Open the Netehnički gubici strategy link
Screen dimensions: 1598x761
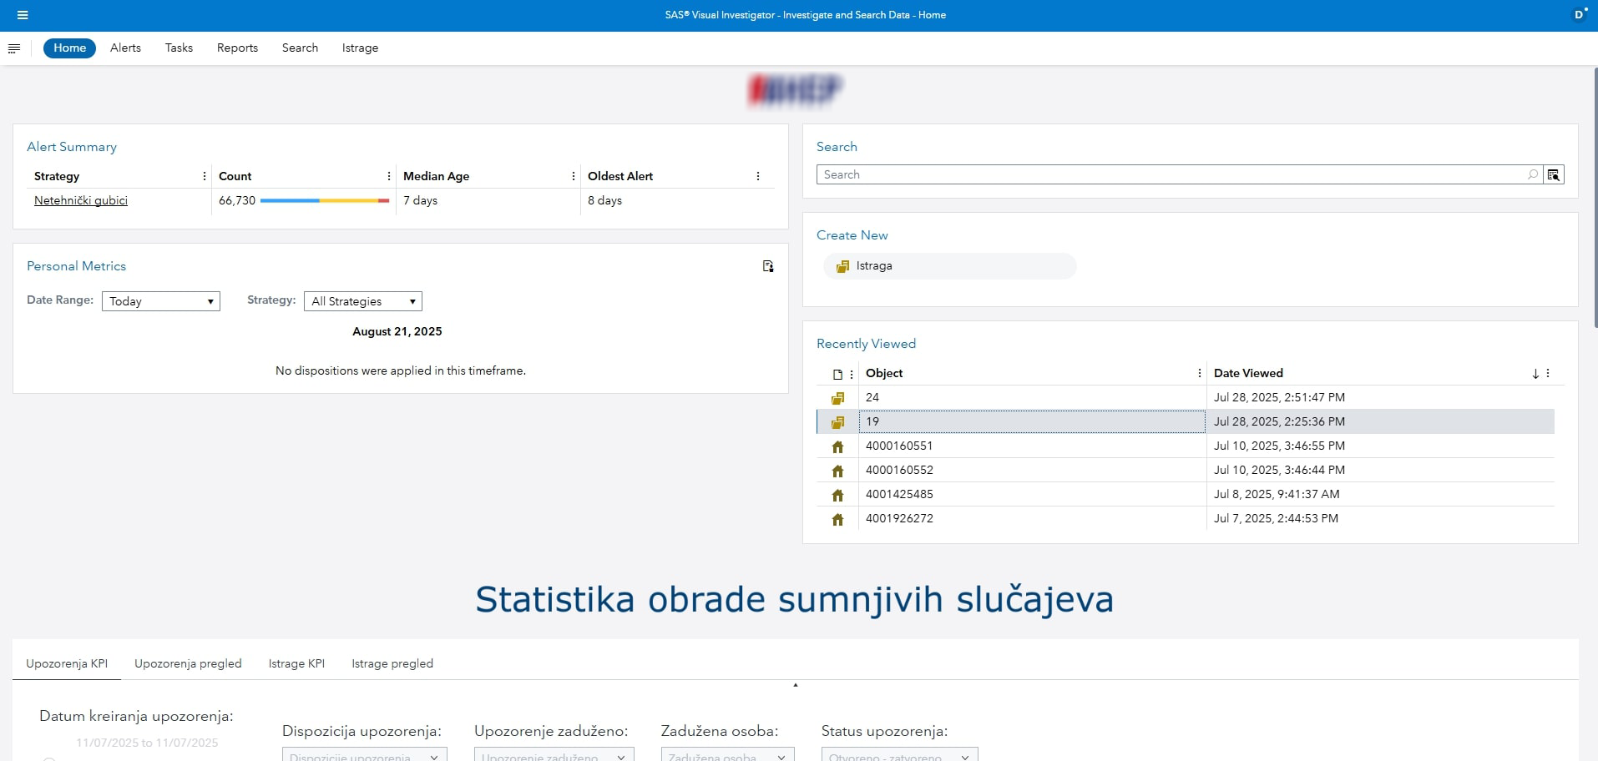[x=81, y=200]
